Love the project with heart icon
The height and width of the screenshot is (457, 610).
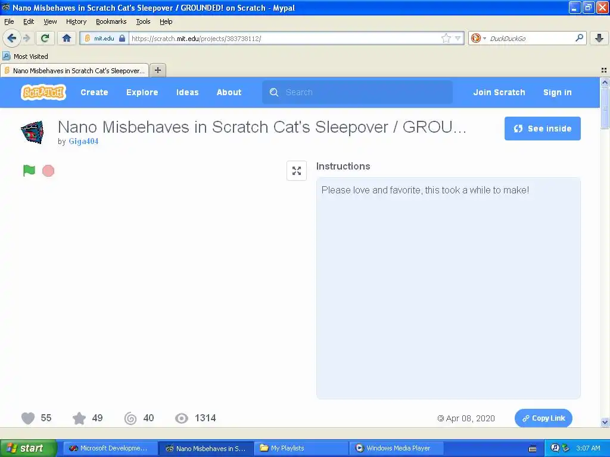click(28, 418)
